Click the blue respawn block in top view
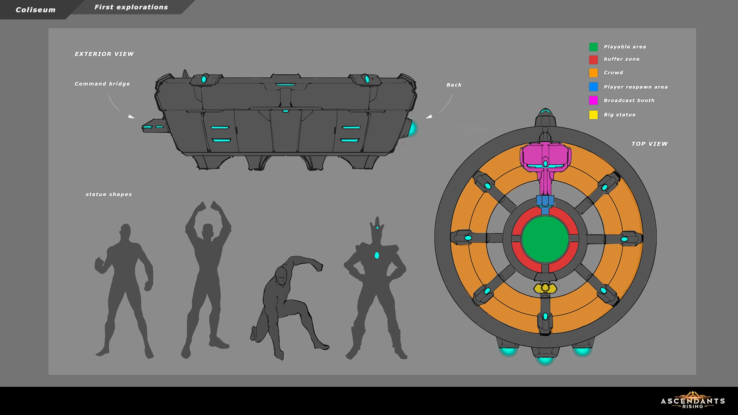Screen dimensions: 738x415 [545, 201]
